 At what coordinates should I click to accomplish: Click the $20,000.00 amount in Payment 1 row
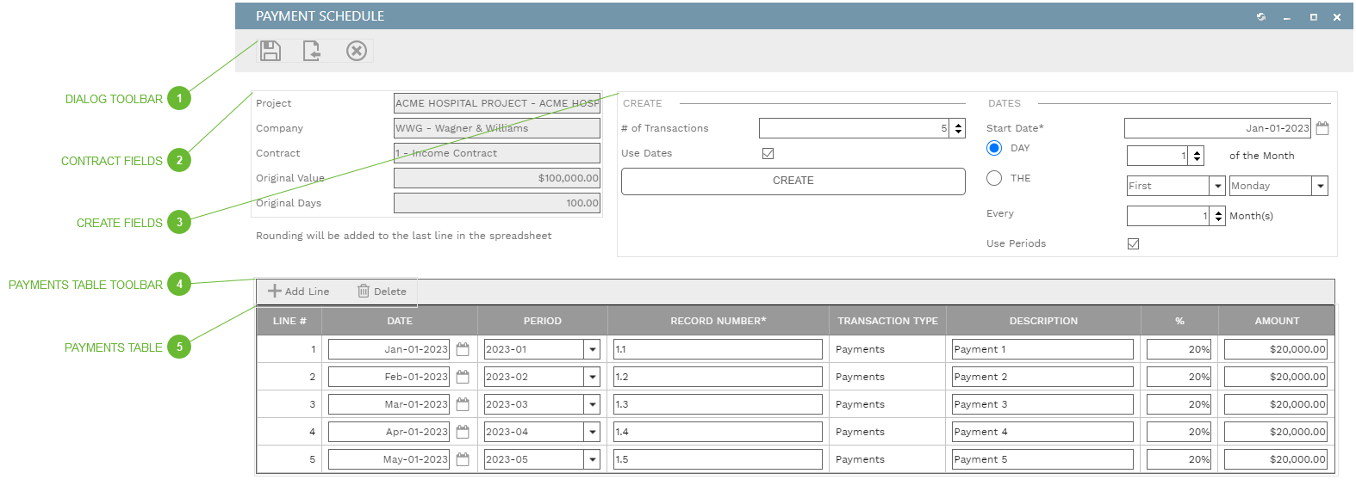point(1276,349)
